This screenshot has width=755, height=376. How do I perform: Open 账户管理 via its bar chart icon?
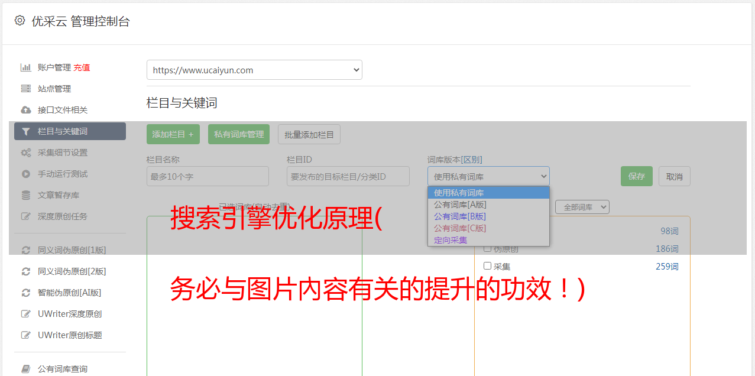(x=25, y=67)
